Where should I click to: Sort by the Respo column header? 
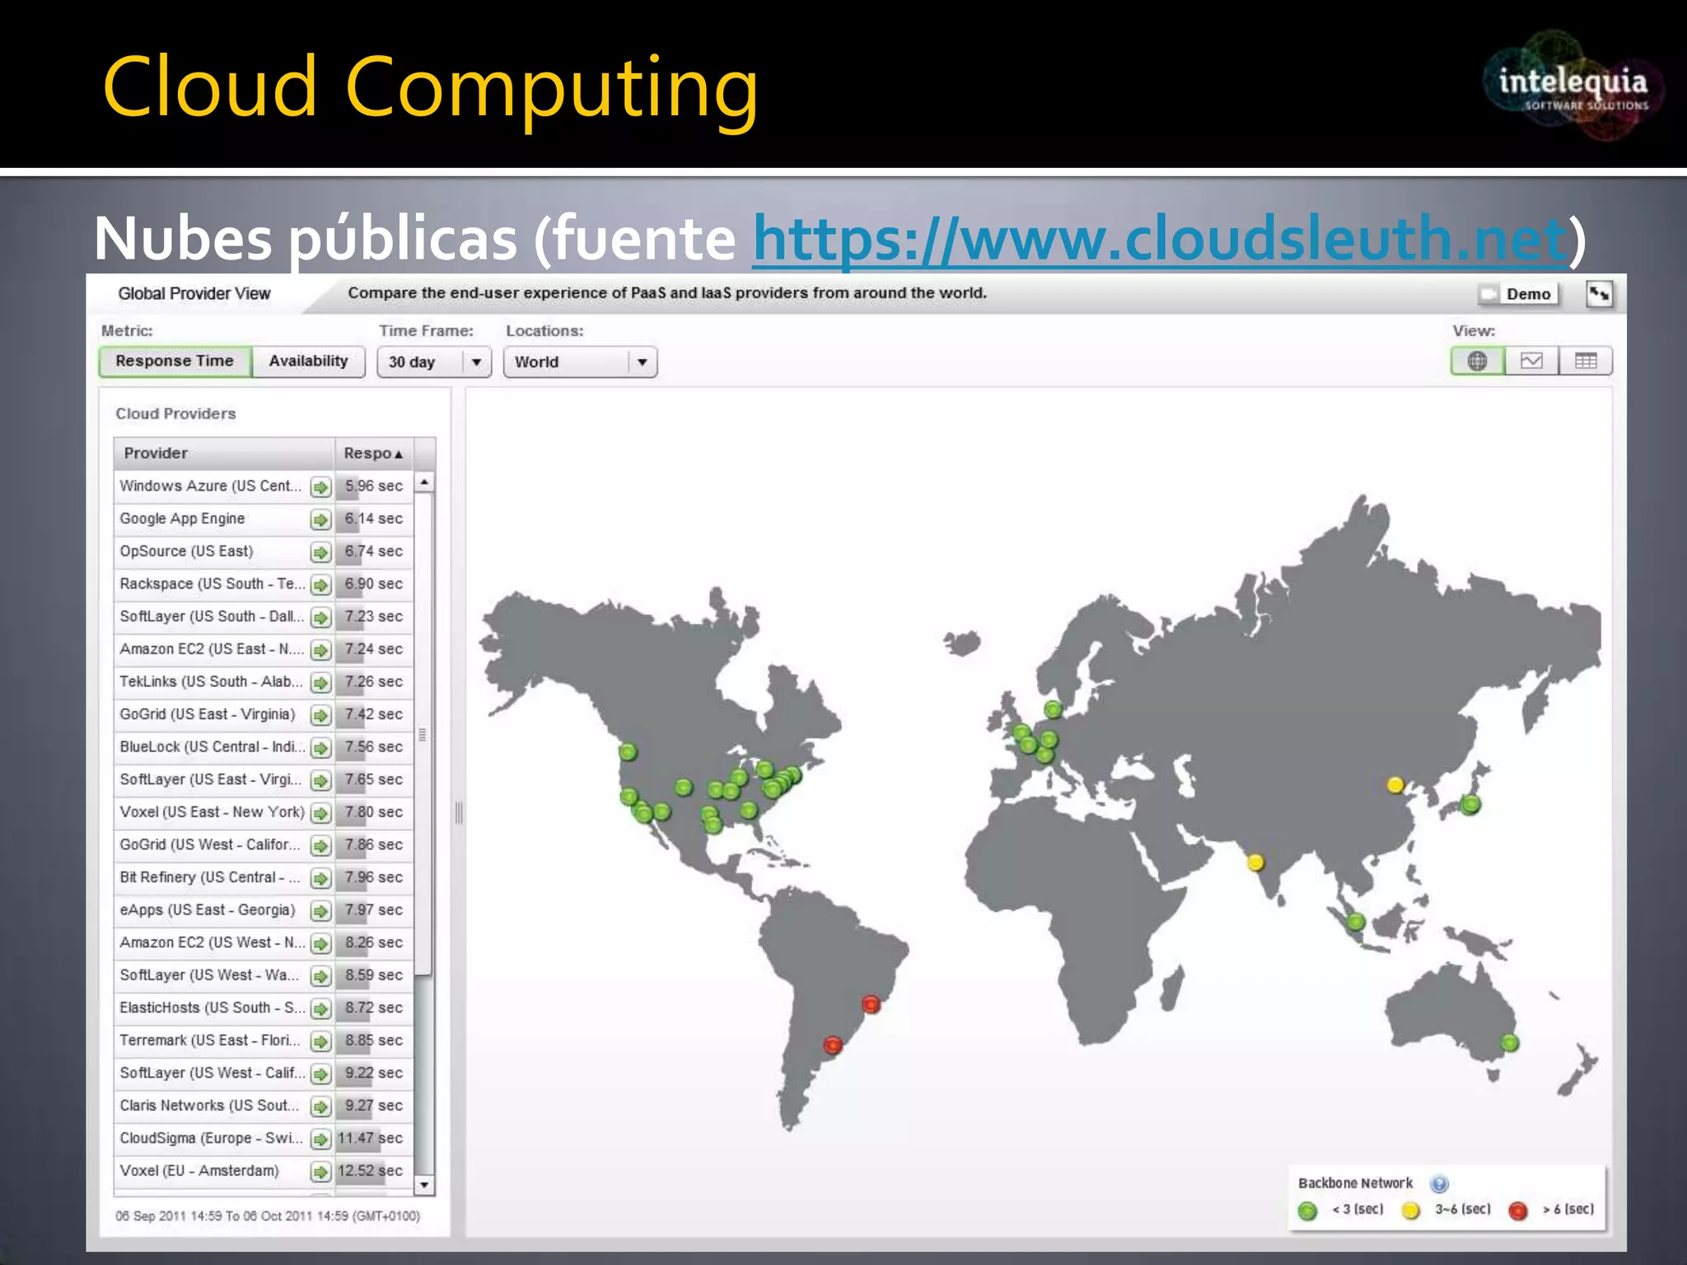tap(374, 453)
